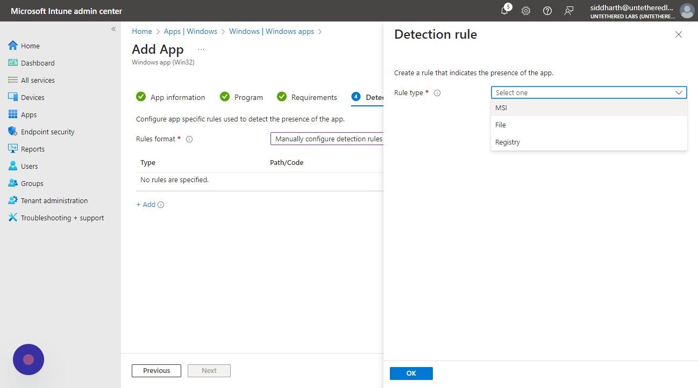Viewport: 698px width, 388px height.
Task: Switch to the Requirements tab
Action: (314, 97)
